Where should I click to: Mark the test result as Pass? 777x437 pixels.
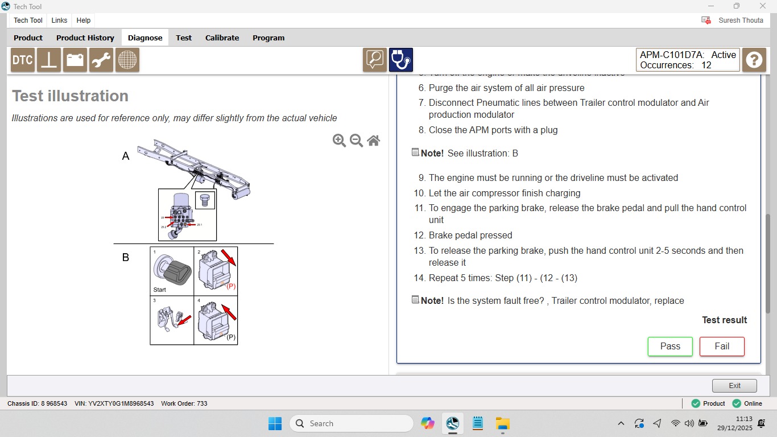coord(670,347)
